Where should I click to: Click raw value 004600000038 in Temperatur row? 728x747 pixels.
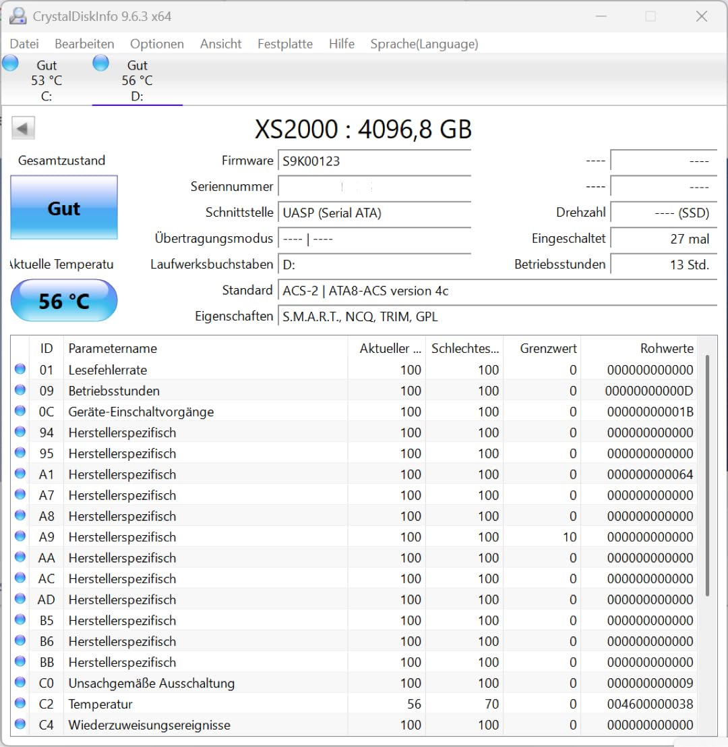(x=650, y=704)
